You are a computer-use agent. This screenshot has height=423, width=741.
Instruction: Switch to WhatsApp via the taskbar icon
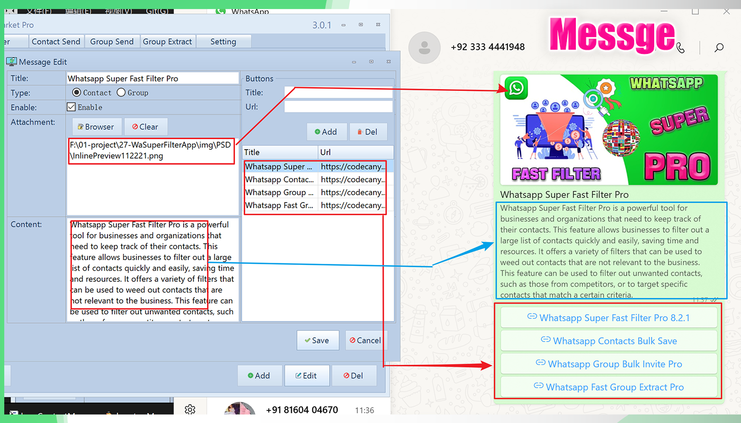220,11
